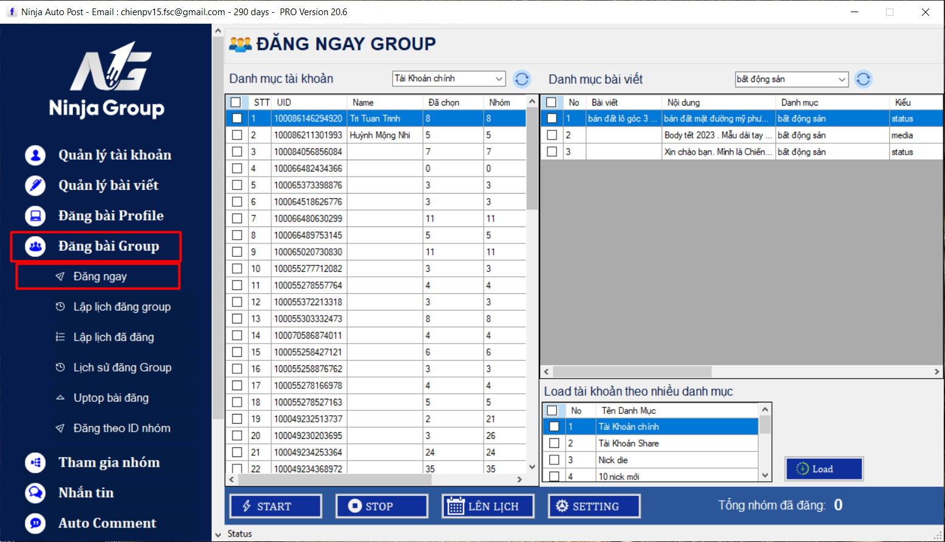Open the bất động sản category dropdown
945x542 pixels.
[791, 79]
